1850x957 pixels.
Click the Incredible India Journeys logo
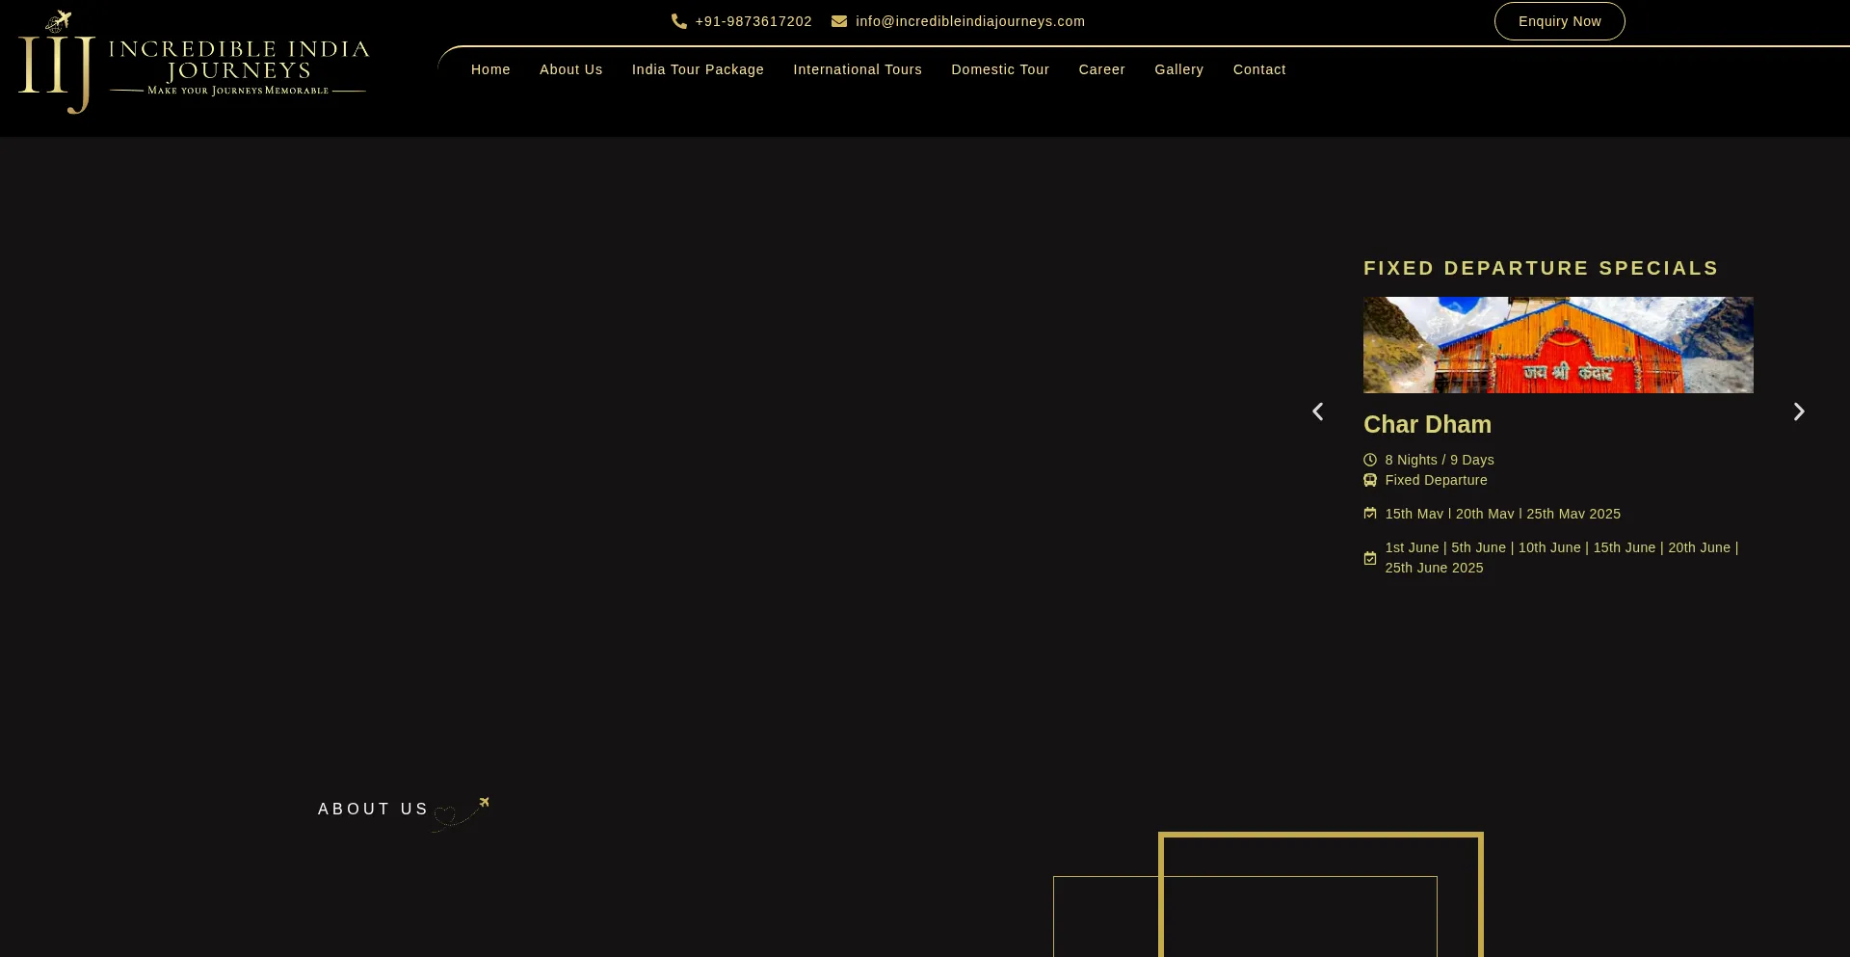click(193, 63)
